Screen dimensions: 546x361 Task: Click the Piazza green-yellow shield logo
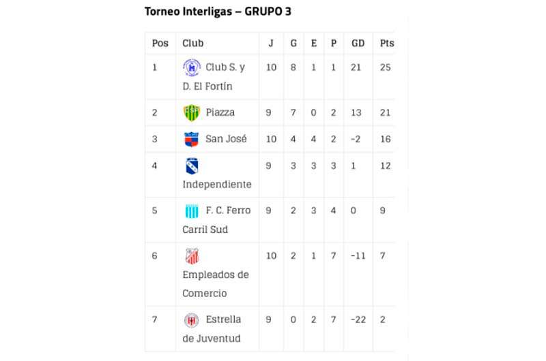pyautogui.click(x=192, y=113)
